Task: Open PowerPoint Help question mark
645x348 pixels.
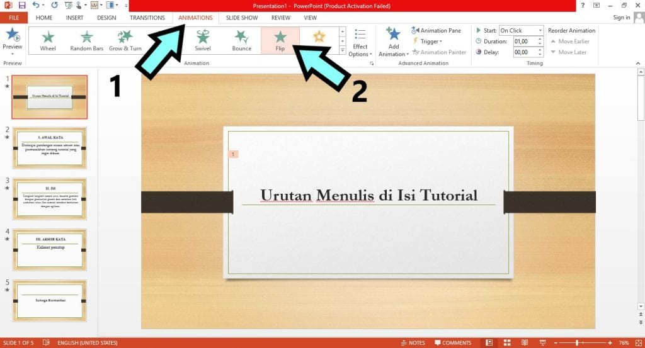Action: point(583,5)
